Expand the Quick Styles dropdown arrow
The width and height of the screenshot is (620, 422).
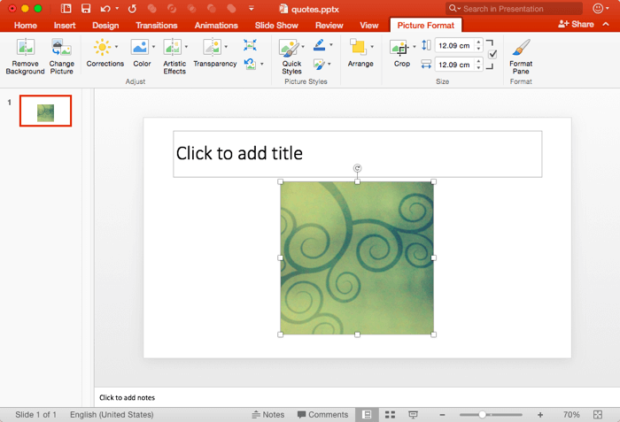(303, 47)
